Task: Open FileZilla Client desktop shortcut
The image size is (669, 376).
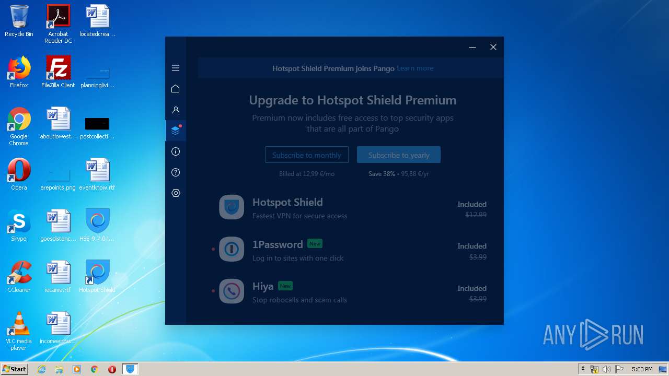Action: pyautogui.click(x=58, y=72)
